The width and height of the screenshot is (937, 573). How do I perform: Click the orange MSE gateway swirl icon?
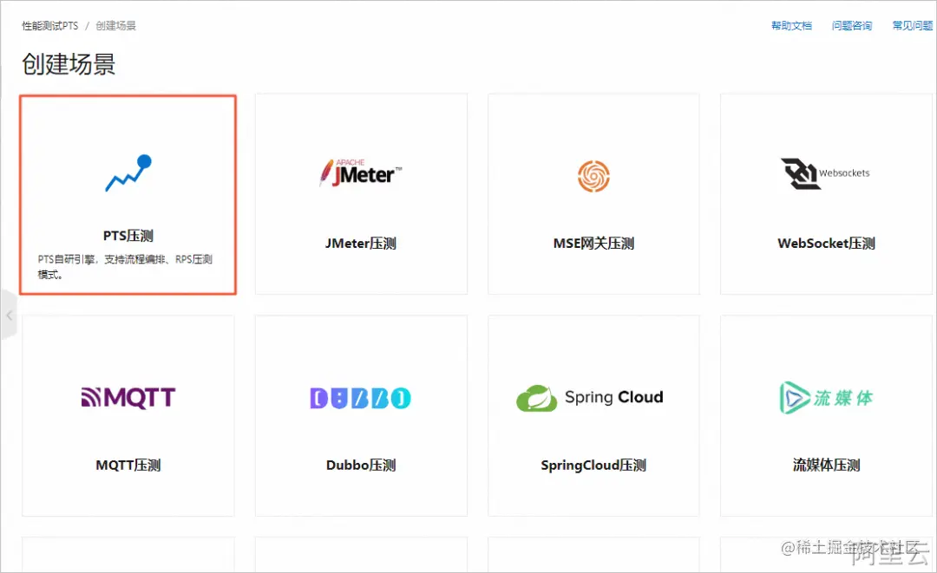point(593,176)
